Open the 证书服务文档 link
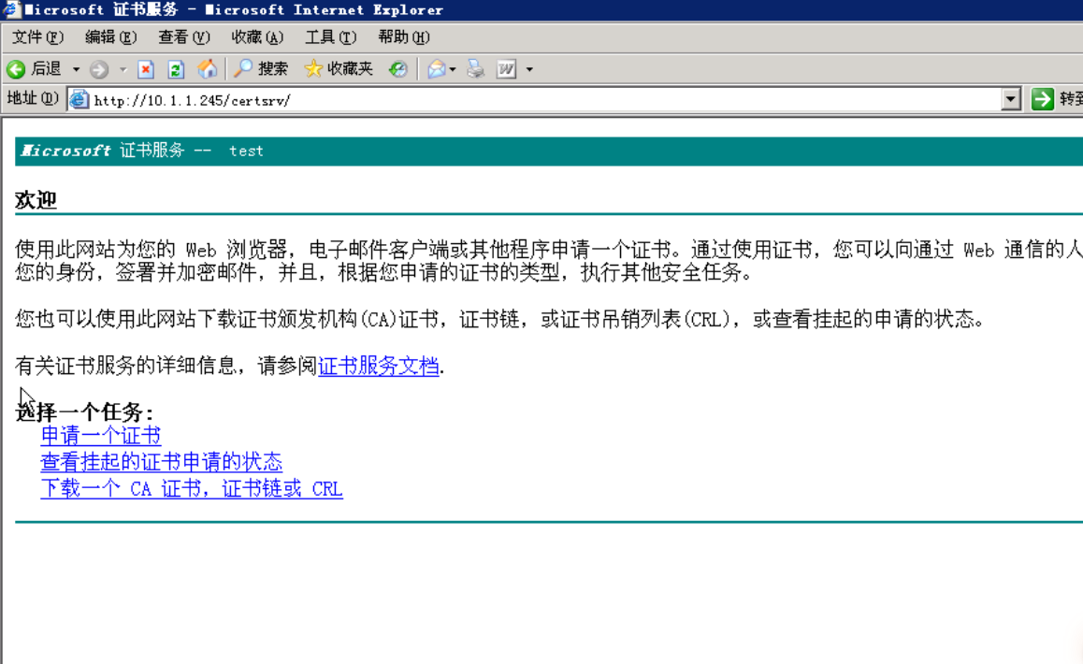 pos(379,366)
